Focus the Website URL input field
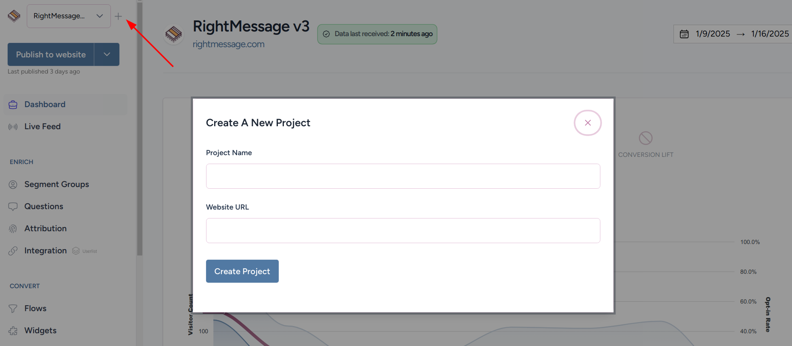 click(403, 230)
